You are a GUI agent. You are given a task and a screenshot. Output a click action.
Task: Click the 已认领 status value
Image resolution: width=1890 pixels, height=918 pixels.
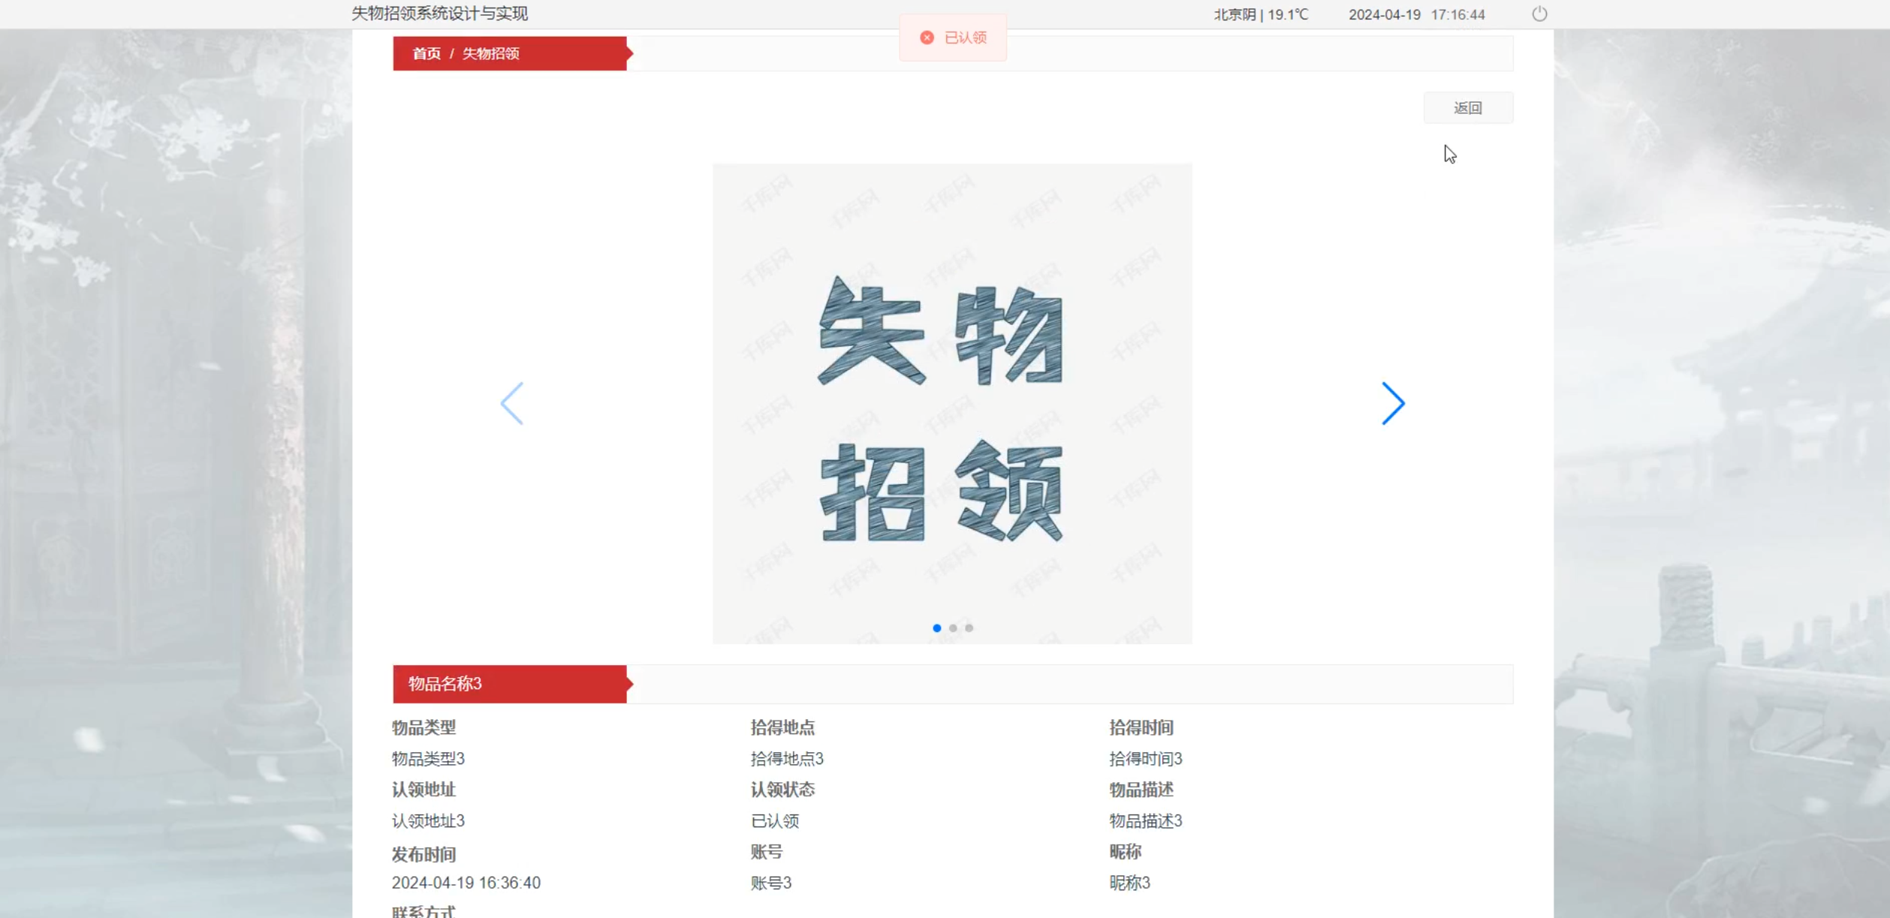point(775,821)
